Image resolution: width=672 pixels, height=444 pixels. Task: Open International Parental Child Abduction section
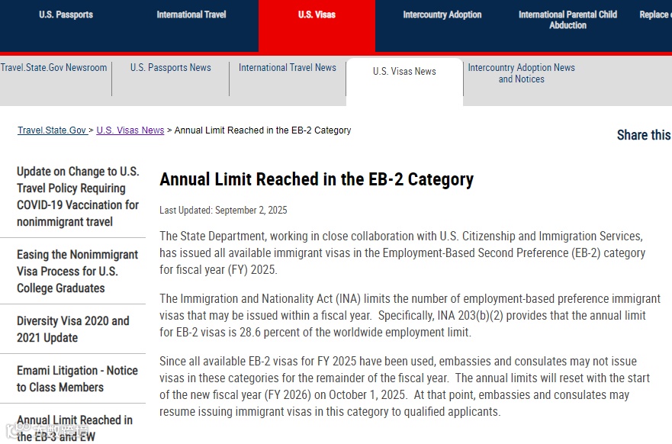click(x=568, y=20)
